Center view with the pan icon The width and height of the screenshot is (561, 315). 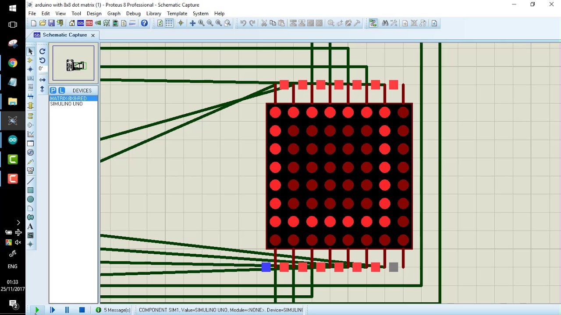[192, 23]
